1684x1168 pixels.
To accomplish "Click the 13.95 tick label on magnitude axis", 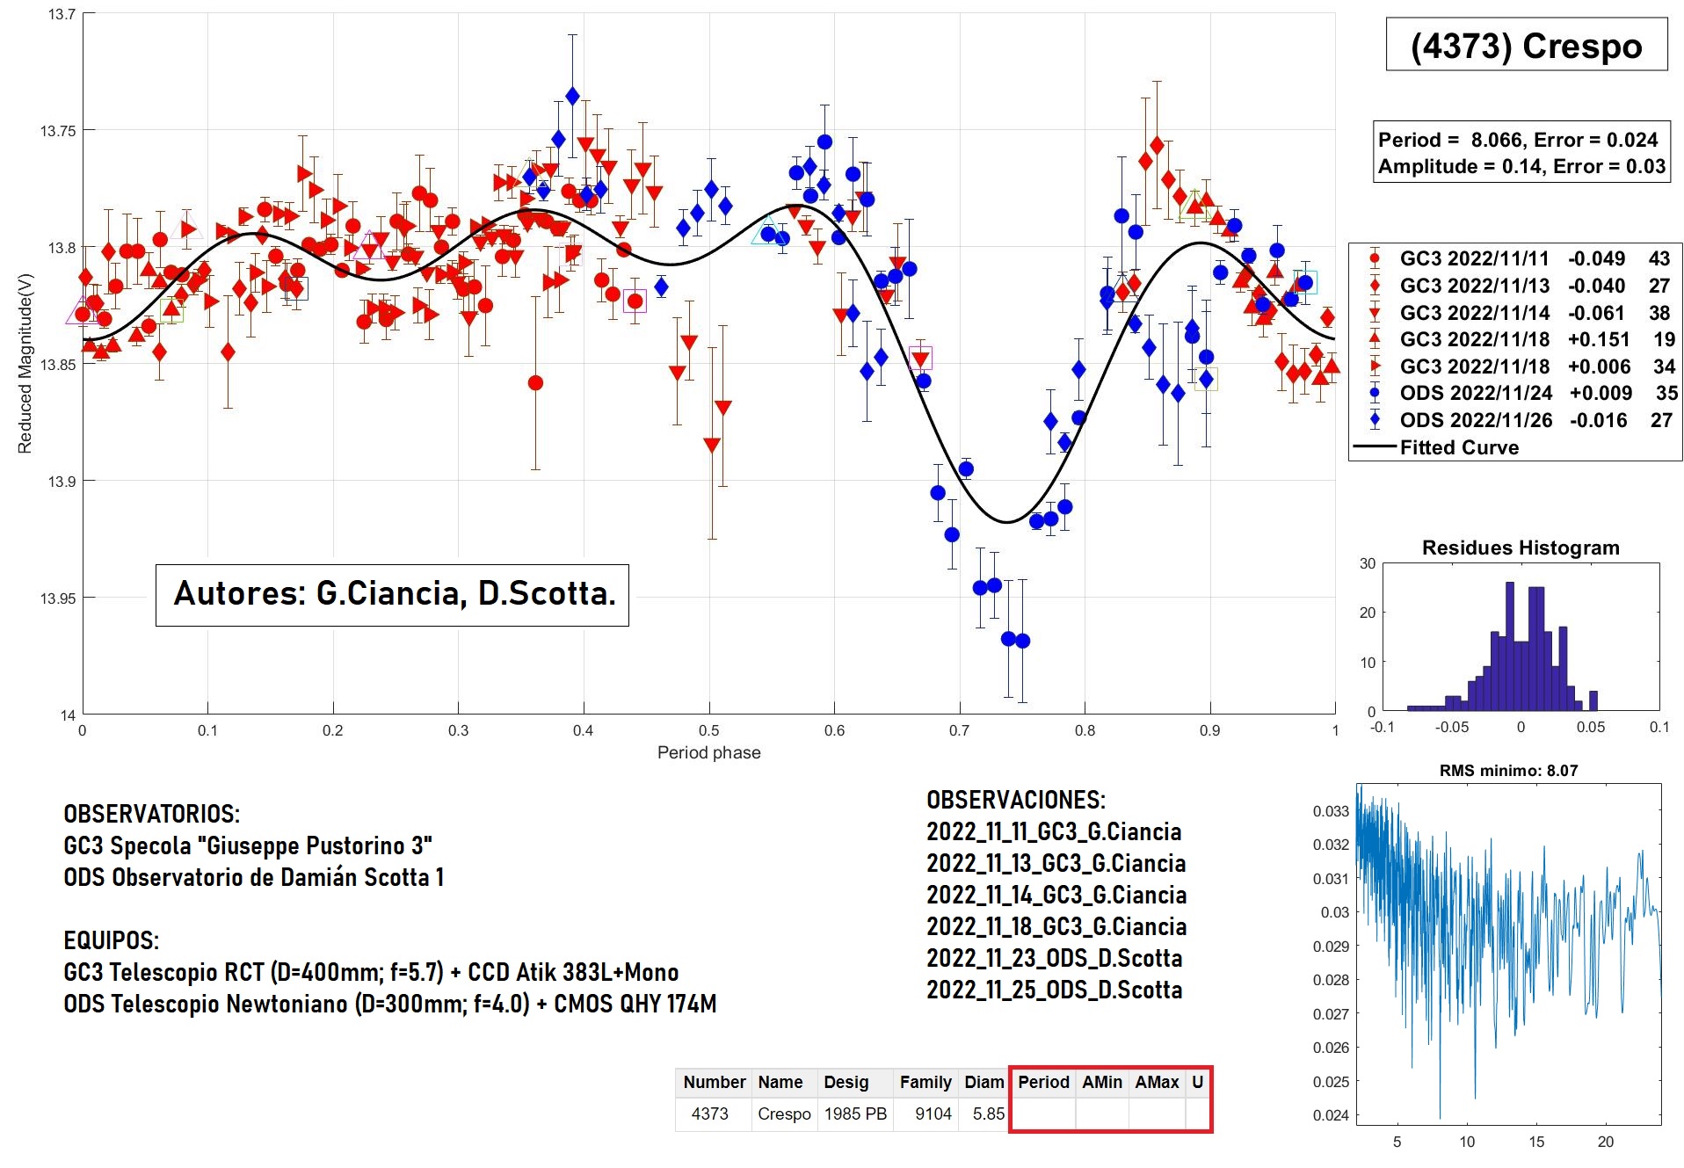I will coord(58,599).
